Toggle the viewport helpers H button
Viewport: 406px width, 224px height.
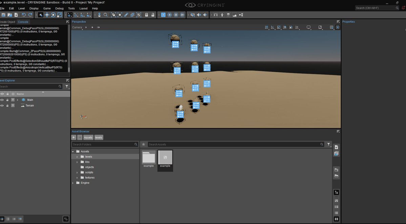coord(338,27)
